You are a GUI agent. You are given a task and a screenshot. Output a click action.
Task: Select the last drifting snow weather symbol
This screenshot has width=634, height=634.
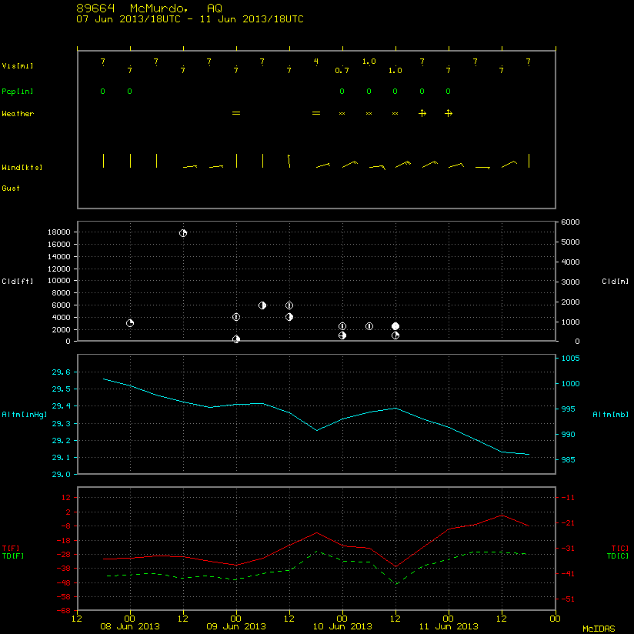point(449,113)
